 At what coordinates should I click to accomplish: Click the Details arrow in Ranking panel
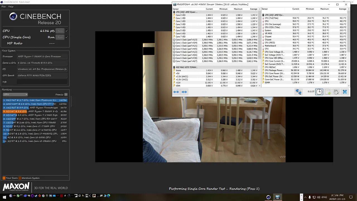click(66, 94)
